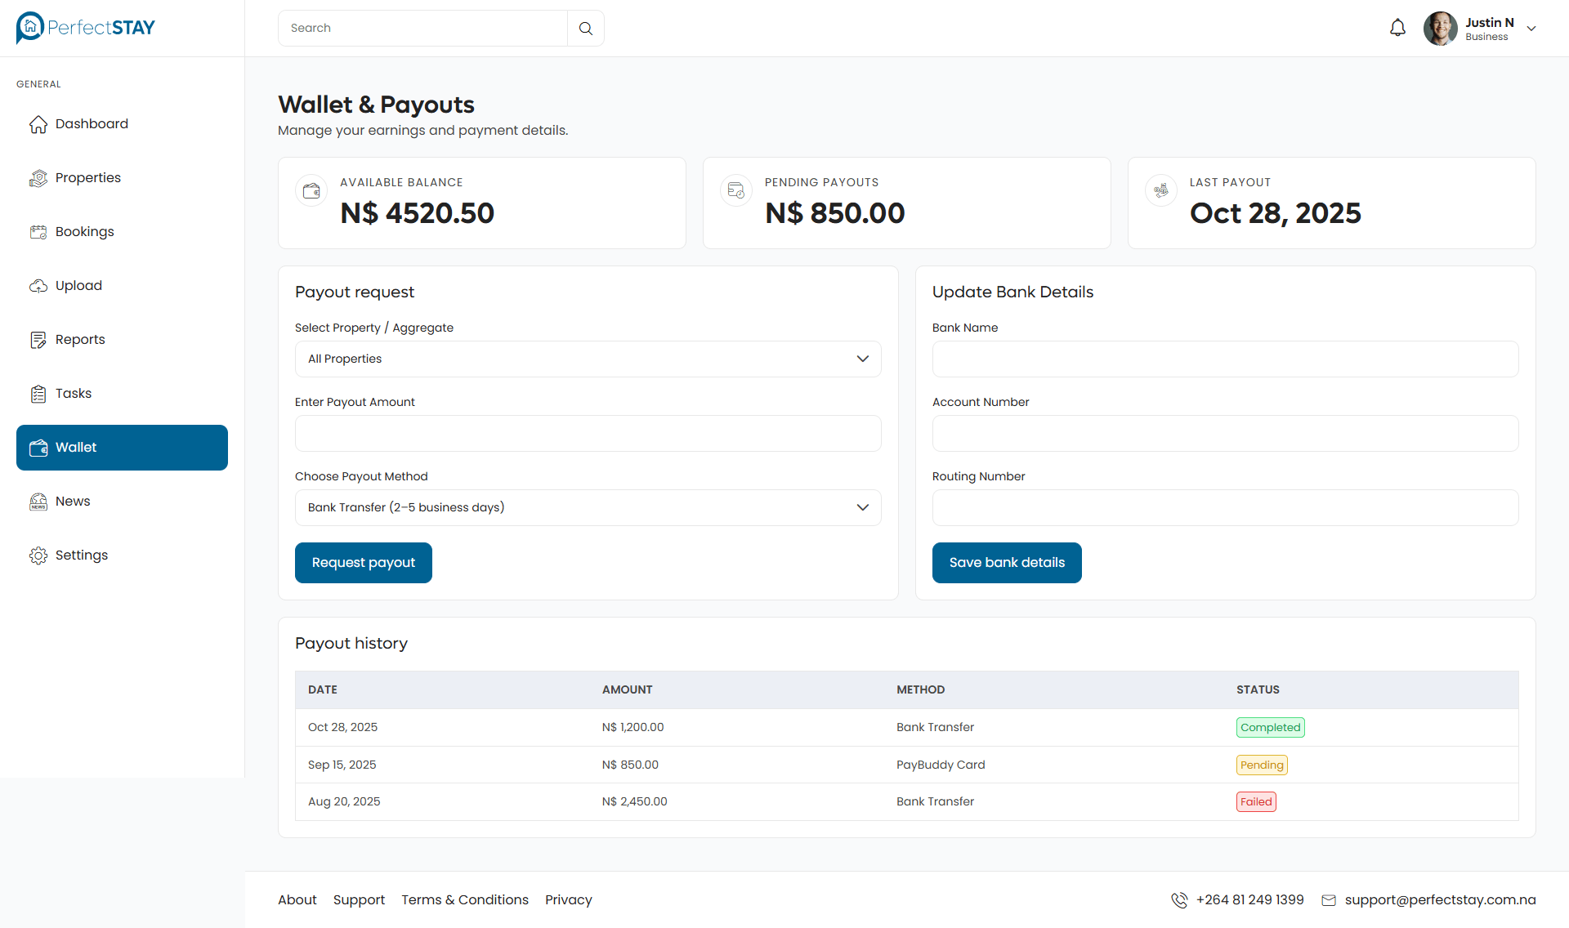This screenshot has height=928, width=1569.
Task: Go to Reports in the sidebar
Action: coord(79,339)
